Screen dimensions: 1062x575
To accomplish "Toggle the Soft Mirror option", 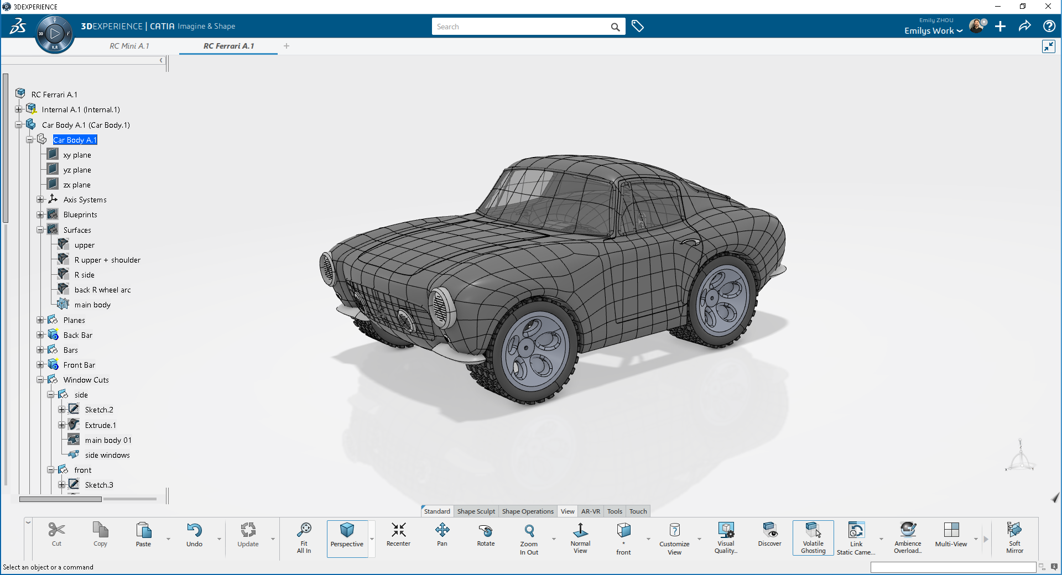I will tap(1014, 537).
